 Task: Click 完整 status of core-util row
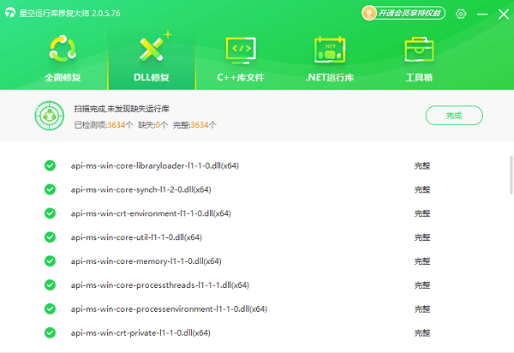point(422,237)
